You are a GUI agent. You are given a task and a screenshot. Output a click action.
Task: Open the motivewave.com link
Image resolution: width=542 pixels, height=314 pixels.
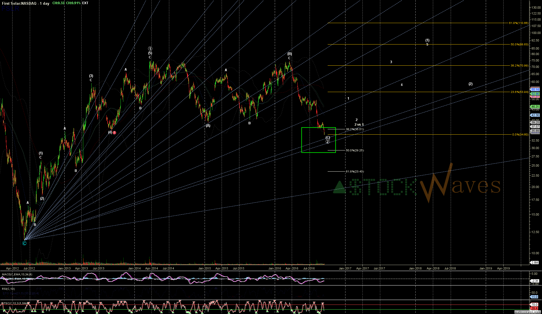(x=528, y=312)
